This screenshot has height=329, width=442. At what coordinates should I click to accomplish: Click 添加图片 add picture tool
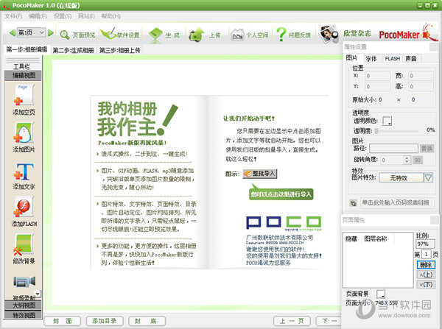coord(24,137)
